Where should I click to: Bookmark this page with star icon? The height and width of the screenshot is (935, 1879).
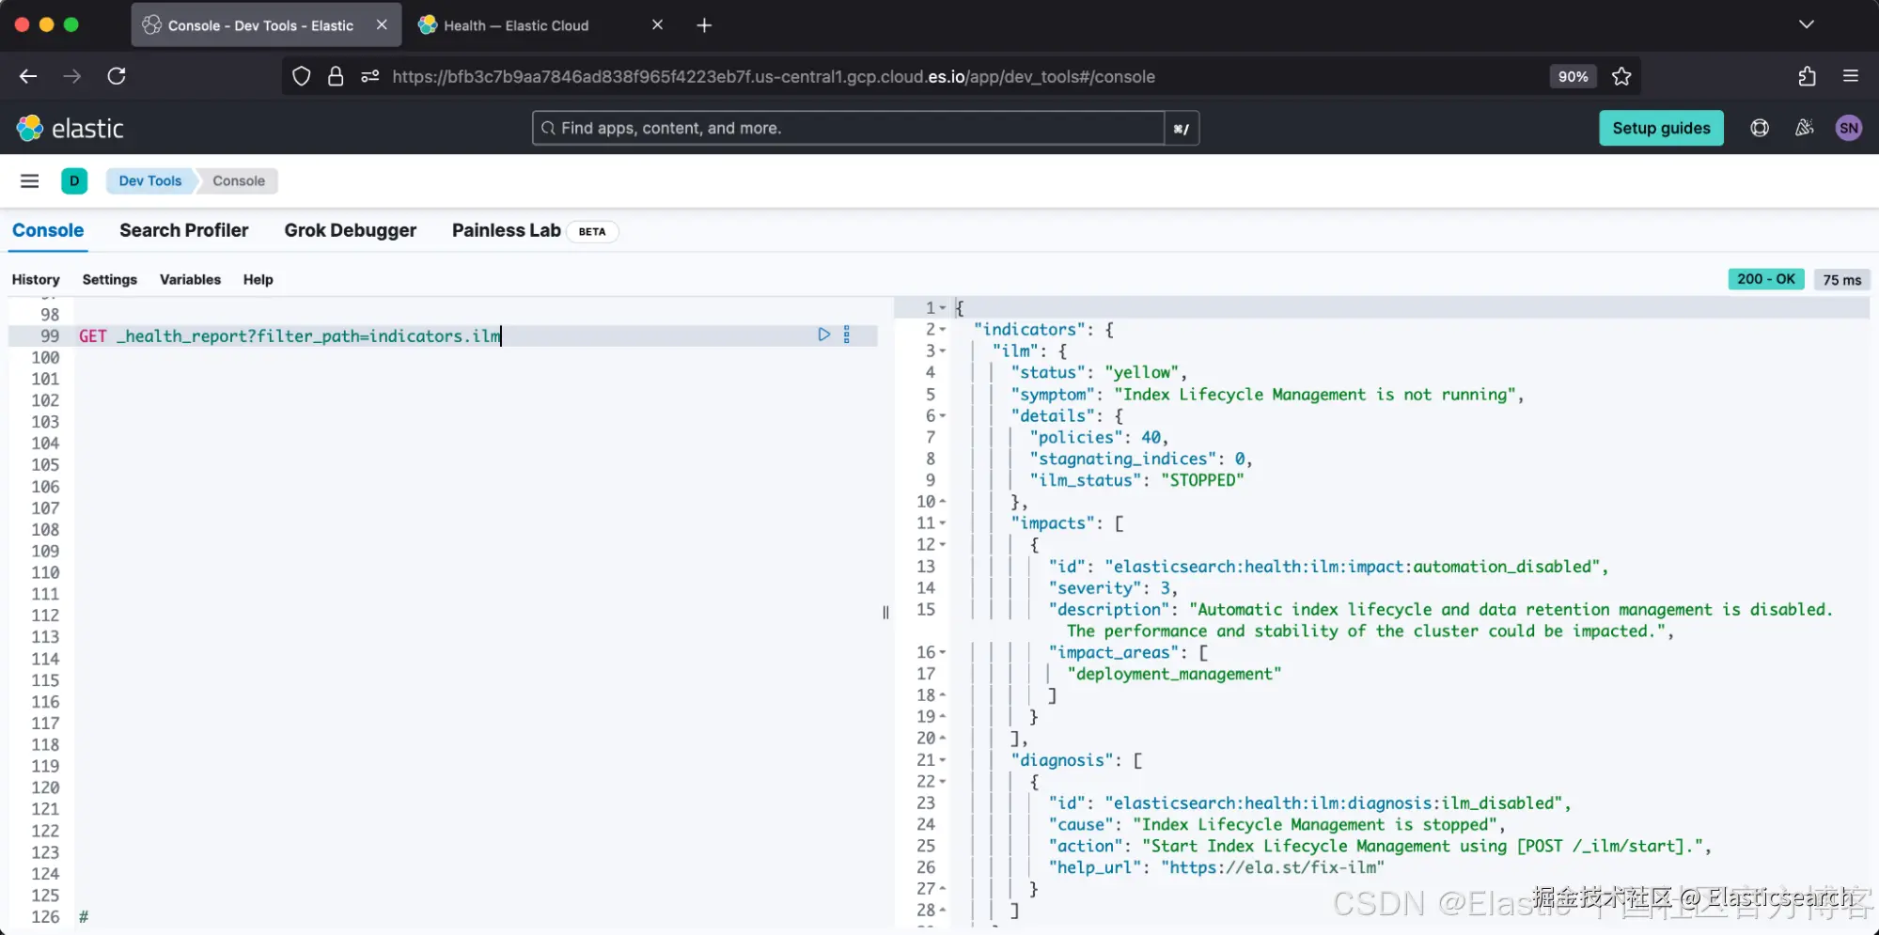pyautogui.click(x=1621, y=77)
